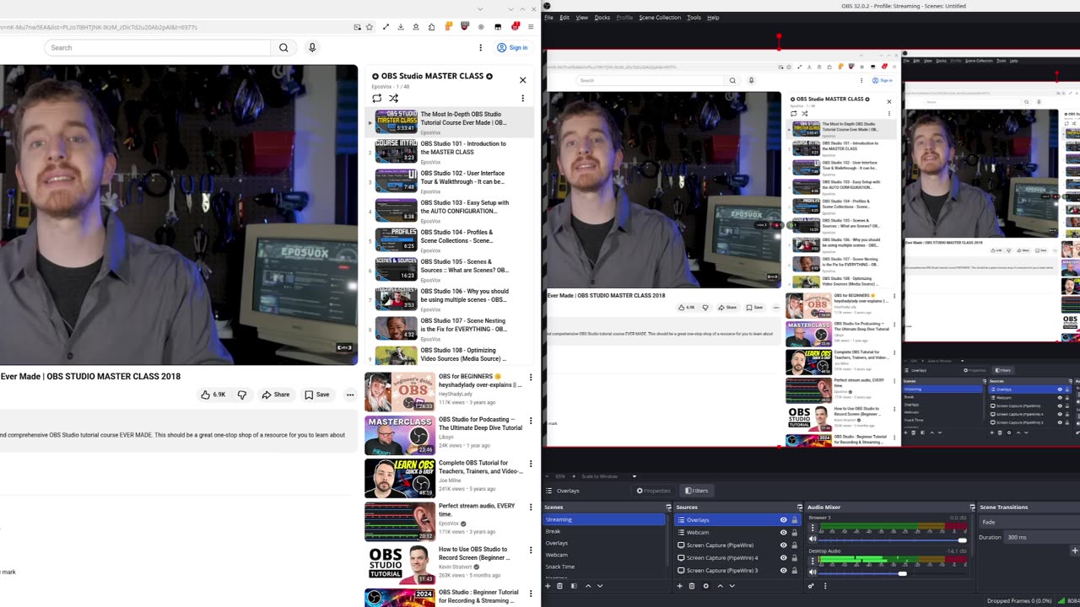The width and height of the screenshot is (1080, 607).
Task: Open OBS Docks menu
Action: pos(602,17)
